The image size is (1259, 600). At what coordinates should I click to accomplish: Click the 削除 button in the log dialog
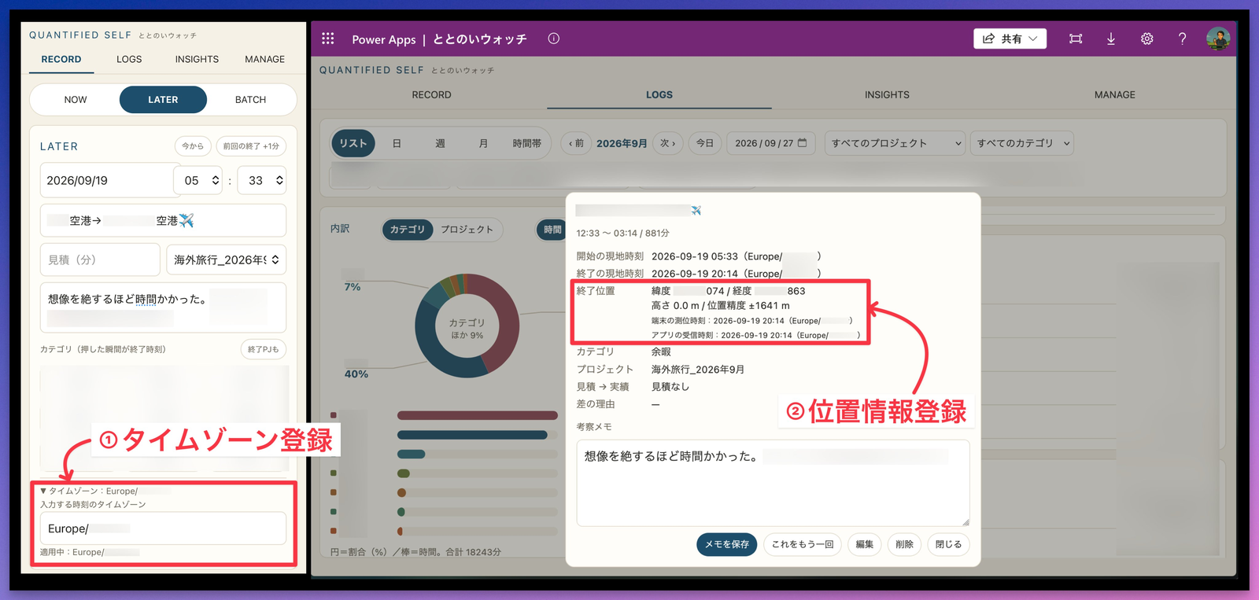click(905, 544)
